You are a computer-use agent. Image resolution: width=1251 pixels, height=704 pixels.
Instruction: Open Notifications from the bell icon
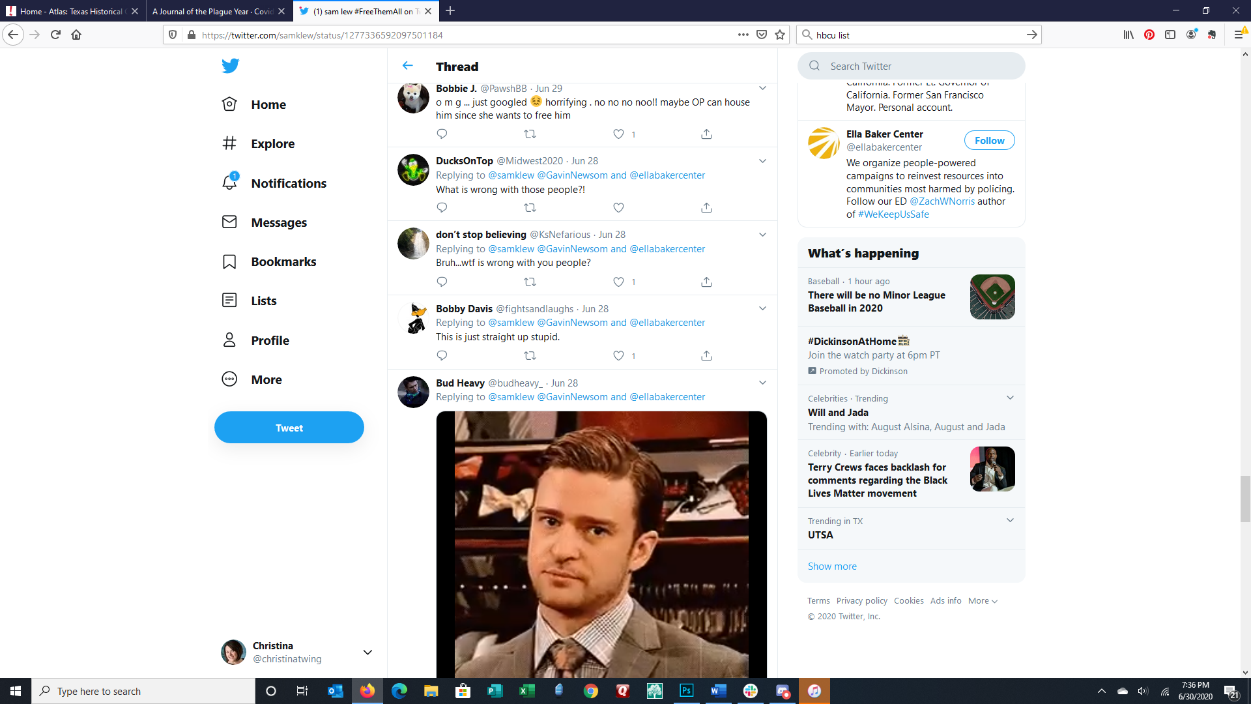click(x=229, y=183)
